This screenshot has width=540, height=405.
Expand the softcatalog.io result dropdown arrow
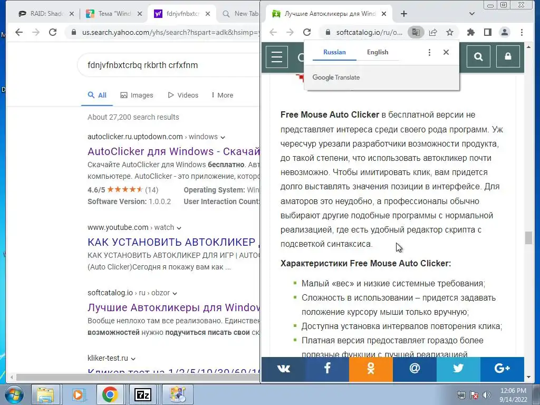pyautogui.click(x=175, y=293)
